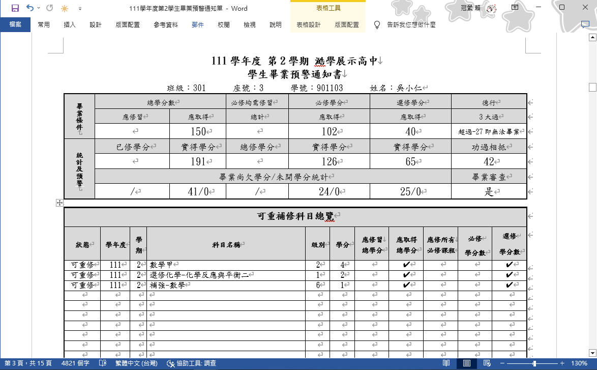Click the cell with 超過-27 即無法畢業

coord(489,131)
